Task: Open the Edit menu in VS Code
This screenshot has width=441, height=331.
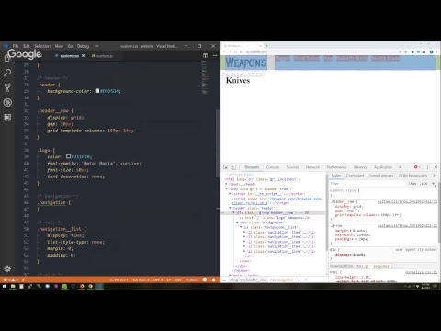Action: [27, 46]
